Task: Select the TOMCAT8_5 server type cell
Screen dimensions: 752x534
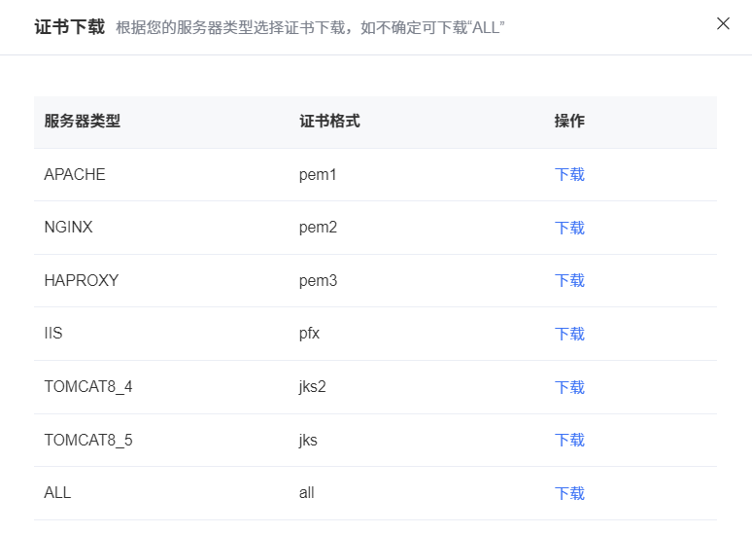Action: click(88, 440)
